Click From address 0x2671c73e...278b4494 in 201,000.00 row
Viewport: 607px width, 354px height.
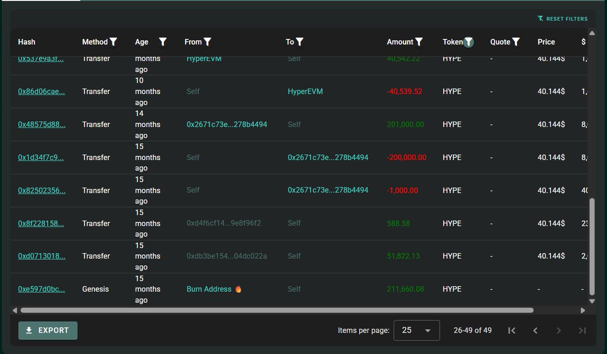227,124
